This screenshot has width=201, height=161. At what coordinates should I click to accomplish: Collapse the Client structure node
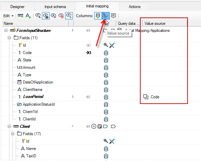pyautogui.click(x=9, y=126)
